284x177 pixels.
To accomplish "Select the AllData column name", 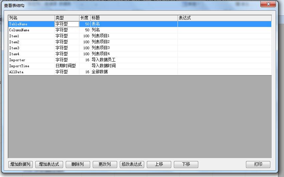I will pos(31,72).
